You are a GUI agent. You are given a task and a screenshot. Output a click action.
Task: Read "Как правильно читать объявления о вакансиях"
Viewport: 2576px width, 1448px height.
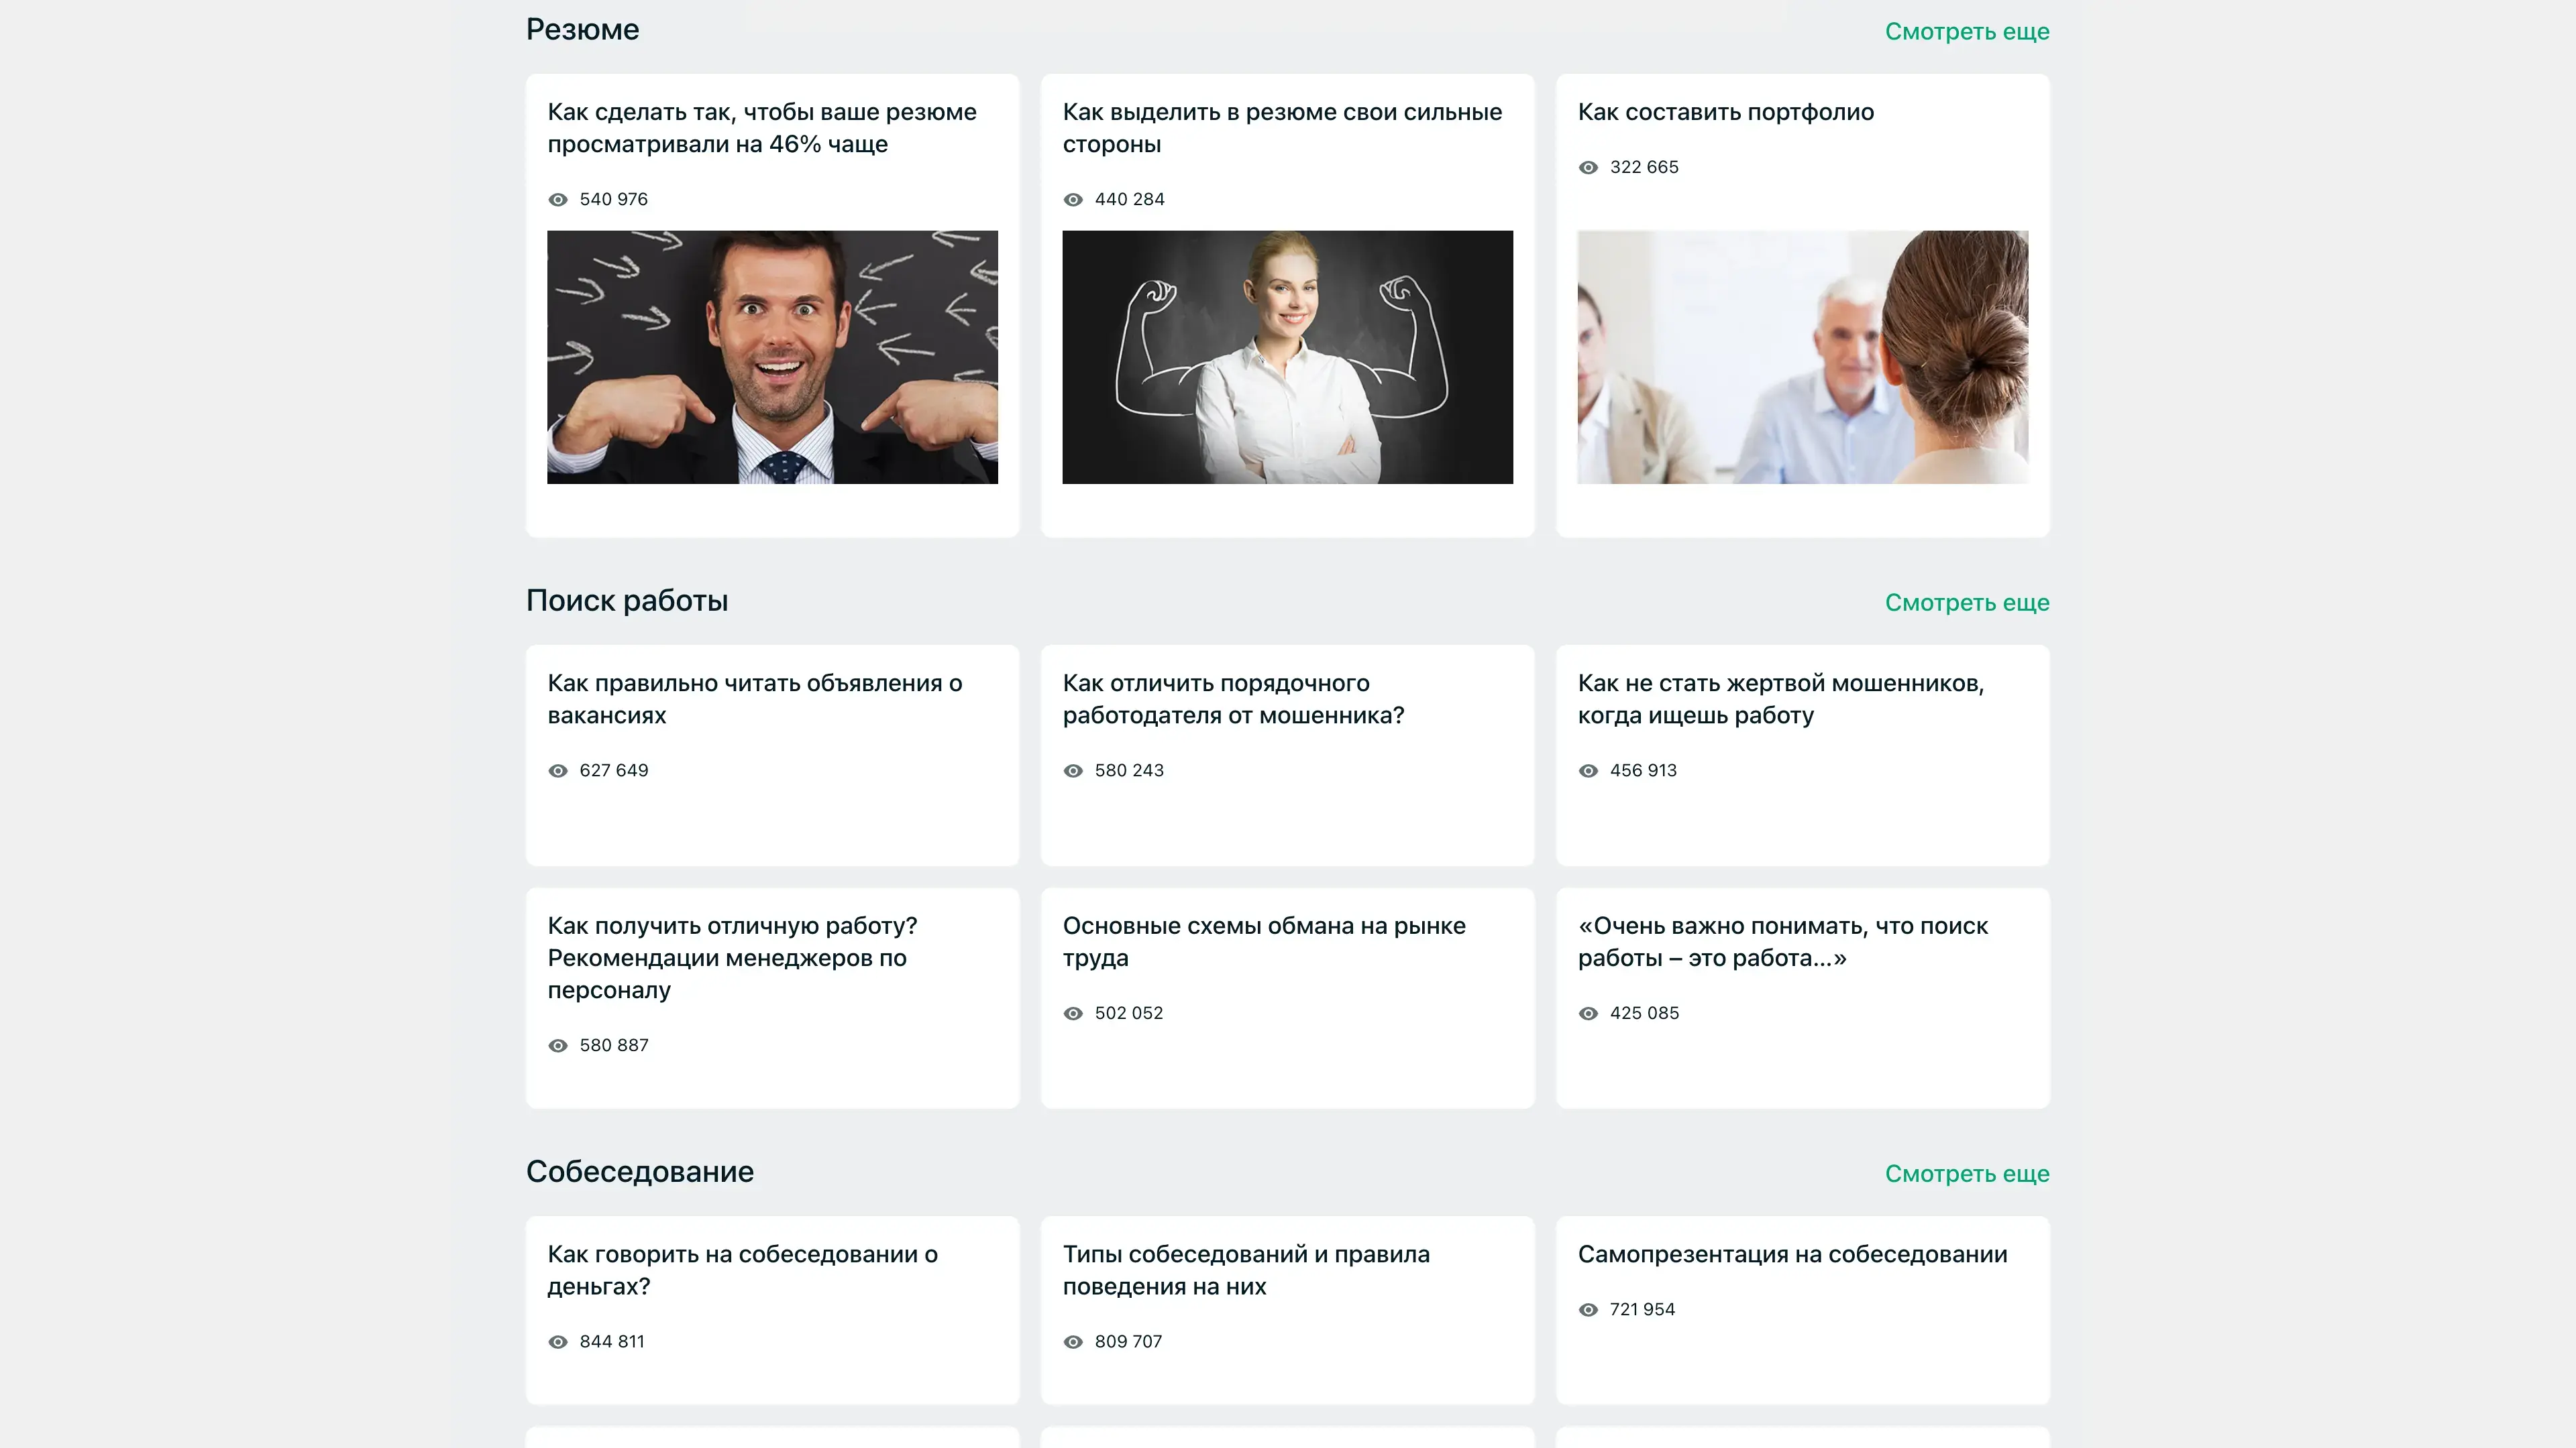tap(754, 699)
